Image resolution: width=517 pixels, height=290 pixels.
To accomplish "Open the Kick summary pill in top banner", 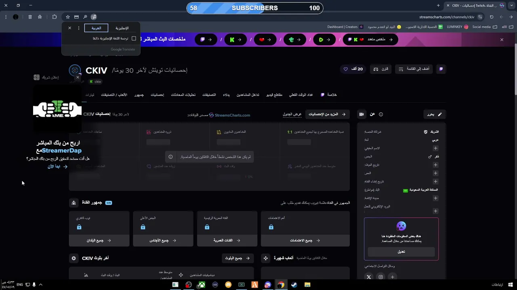I will [235, 39].
